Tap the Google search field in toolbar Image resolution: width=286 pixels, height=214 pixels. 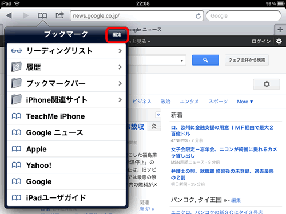(x=244, y=16)
